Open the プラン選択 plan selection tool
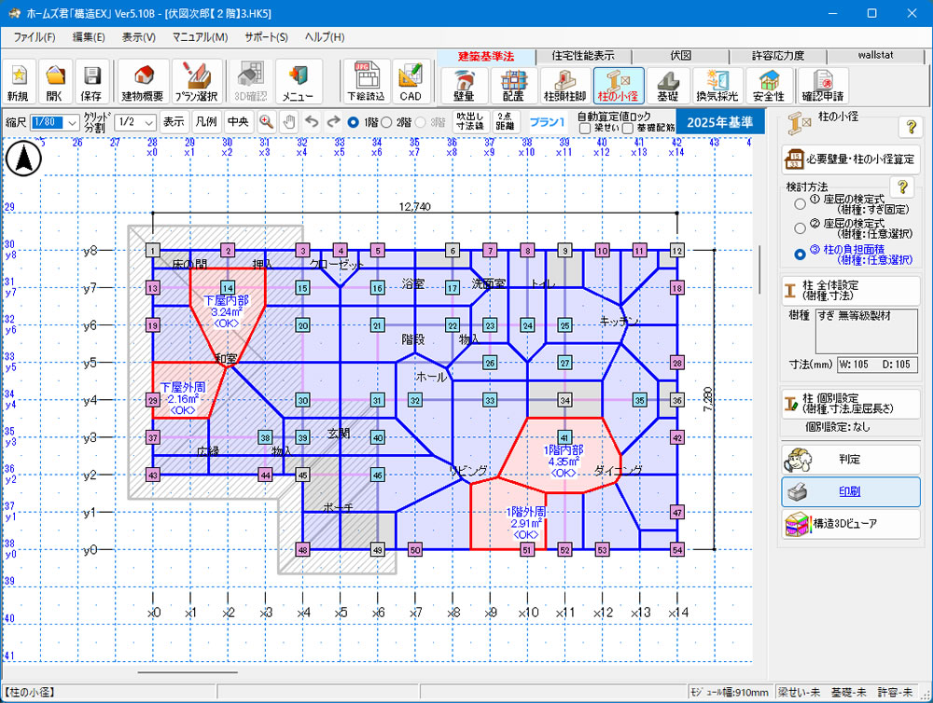This screenshot has width=933, height=703. point(195,82)
